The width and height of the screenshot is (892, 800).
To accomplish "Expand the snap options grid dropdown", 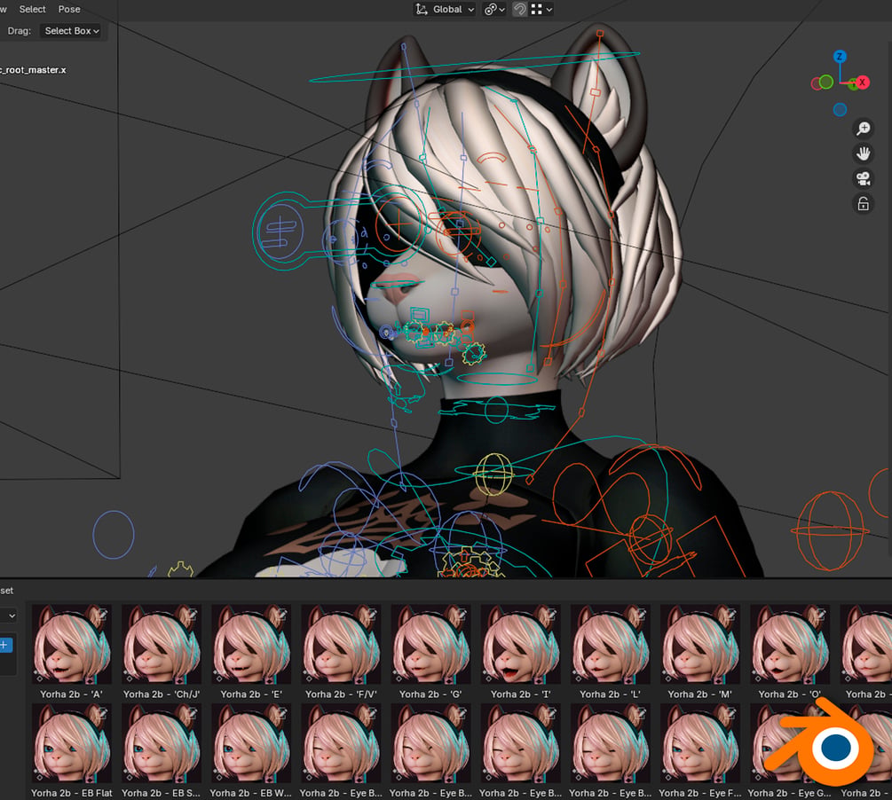I will click(x=541, y=9).
